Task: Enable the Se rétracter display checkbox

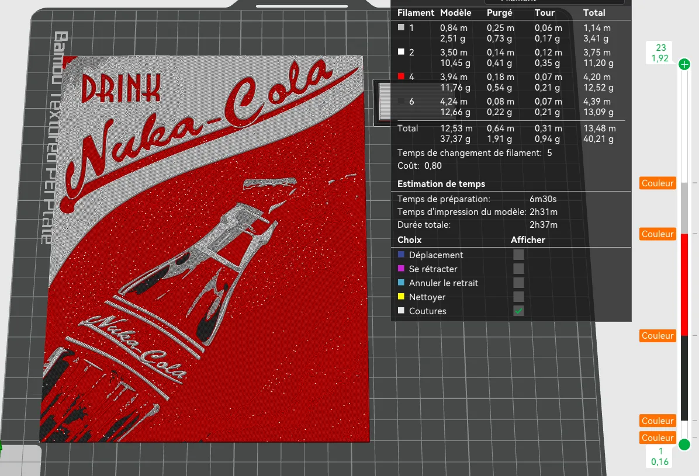Action: pyautogui.click(x=518, y=269)
